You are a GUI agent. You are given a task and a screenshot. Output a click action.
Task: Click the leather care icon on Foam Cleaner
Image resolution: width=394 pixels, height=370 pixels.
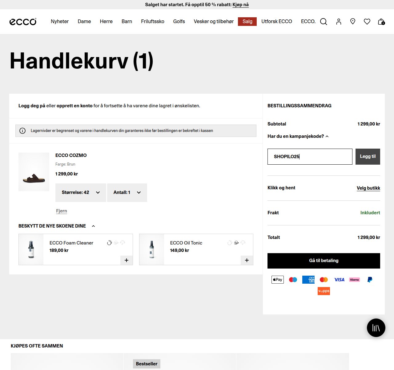(x=109, y=243)
